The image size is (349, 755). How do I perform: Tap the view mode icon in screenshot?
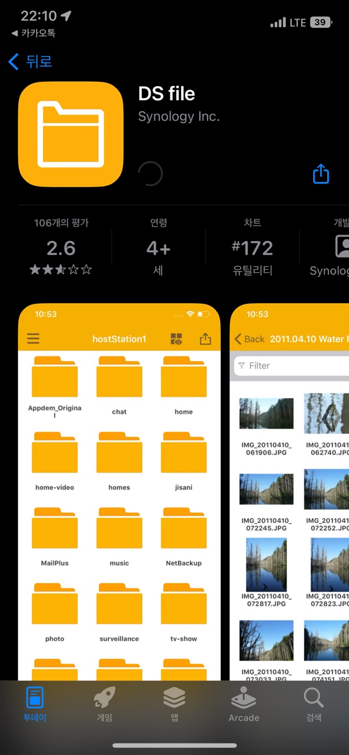click(177, 339)
